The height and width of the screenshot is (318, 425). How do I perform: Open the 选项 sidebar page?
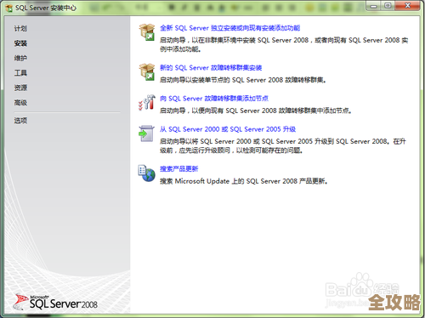pos(20,121)
